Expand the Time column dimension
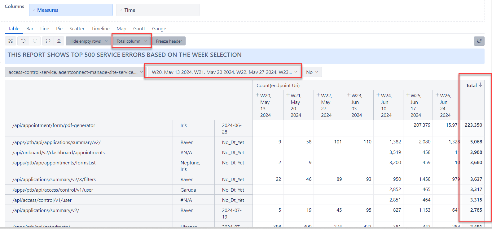 click(158, 10)
